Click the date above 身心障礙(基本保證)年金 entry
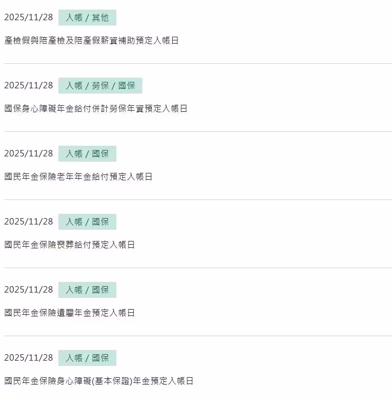The height and width of the screenshot is (400, 392). (29, 358)
